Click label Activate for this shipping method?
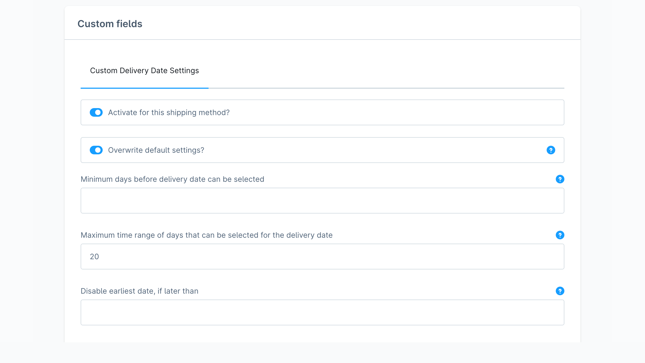 click(x=169, y=112)
